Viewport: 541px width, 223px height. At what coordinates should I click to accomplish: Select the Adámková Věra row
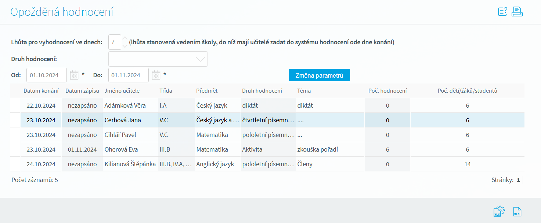tap(267, 105)
